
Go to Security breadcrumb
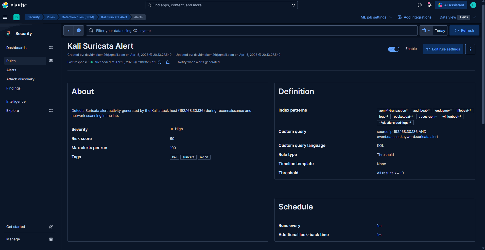coord(33,17)
